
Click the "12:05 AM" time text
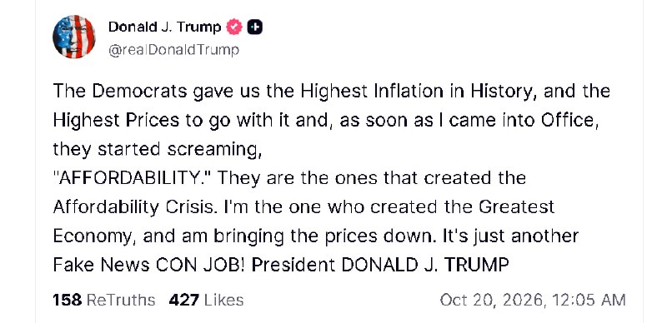tap(589, 300)
